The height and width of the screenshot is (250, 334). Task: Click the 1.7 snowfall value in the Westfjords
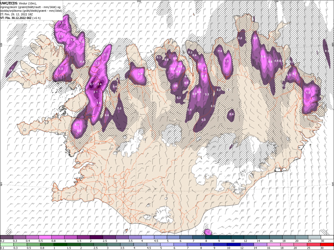point(62,23)
